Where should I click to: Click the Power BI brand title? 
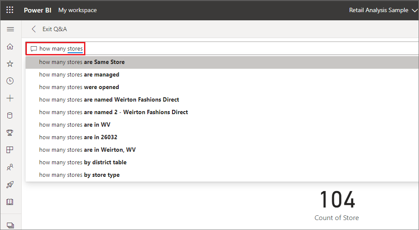[x=37, y=10]
